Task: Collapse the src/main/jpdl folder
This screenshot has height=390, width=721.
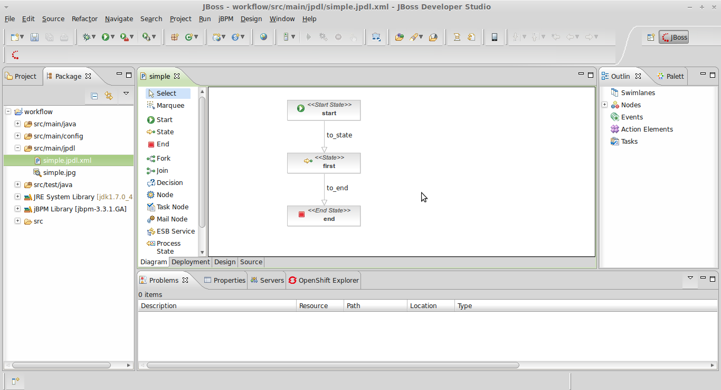Action: point(17,148)
